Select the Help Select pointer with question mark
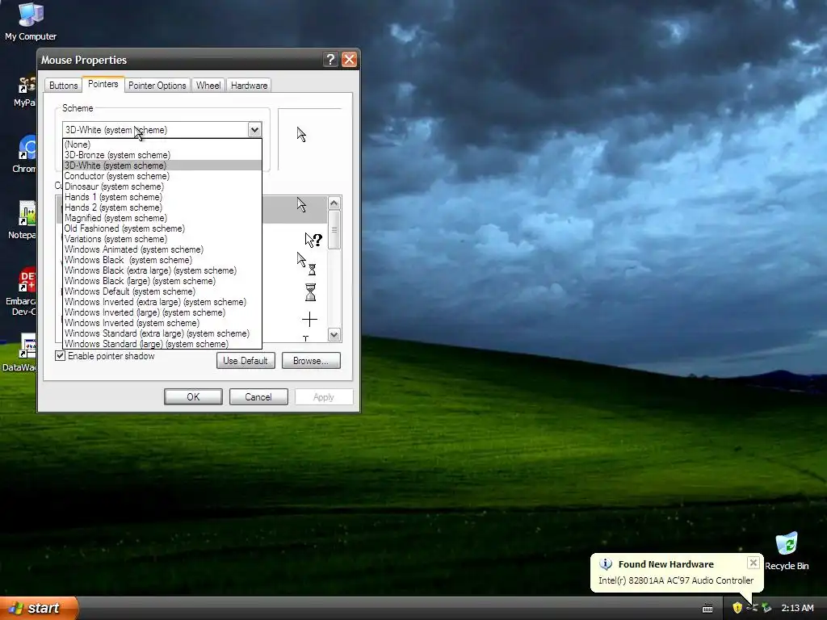The height and width of the screenshot is (620, 827). click(x=313, y=240)
